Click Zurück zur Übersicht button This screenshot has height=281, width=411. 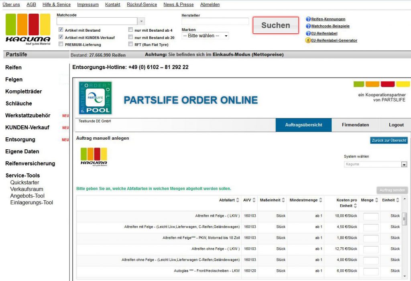click(389, 140)
